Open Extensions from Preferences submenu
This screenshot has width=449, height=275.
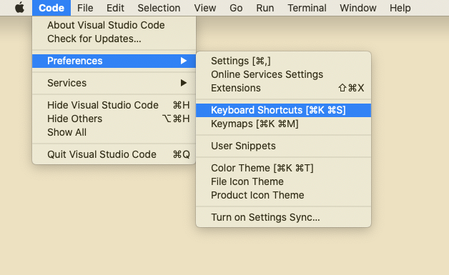point(284,88)
